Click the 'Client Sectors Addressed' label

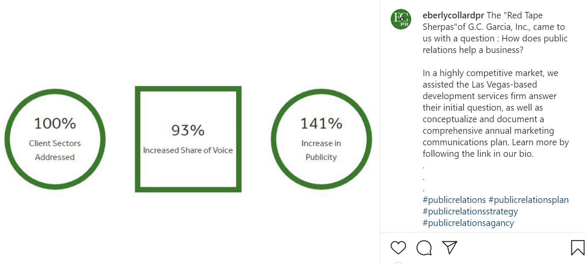tap(55, 150)
